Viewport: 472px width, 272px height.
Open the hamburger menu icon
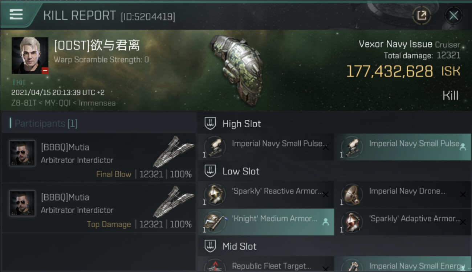[16, 15]
